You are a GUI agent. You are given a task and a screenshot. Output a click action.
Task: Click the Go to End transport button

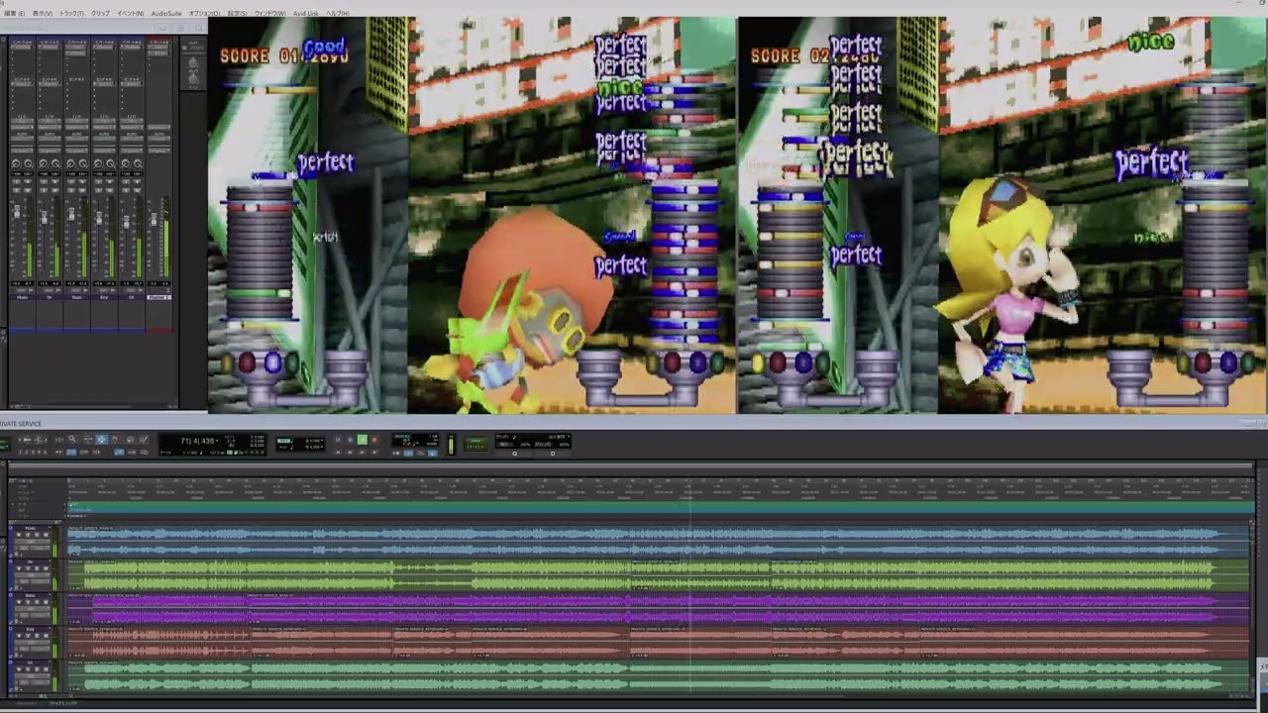pos(373,452)
